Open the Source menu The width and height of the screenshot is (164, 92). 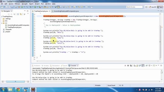coord(11,4)
